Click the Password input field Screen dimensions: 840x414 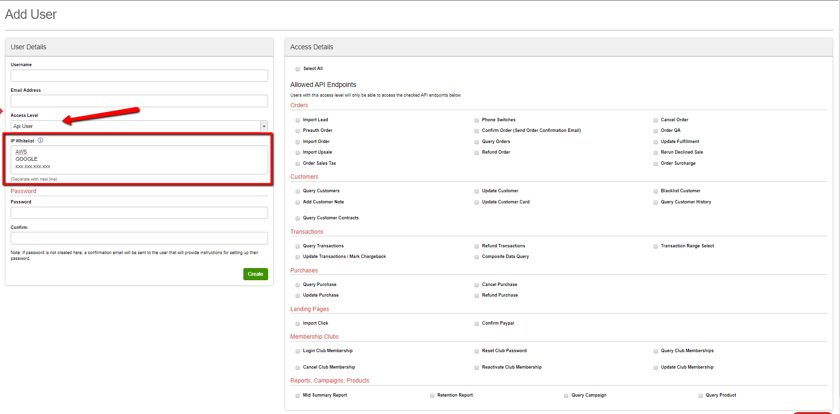point(139,213)
